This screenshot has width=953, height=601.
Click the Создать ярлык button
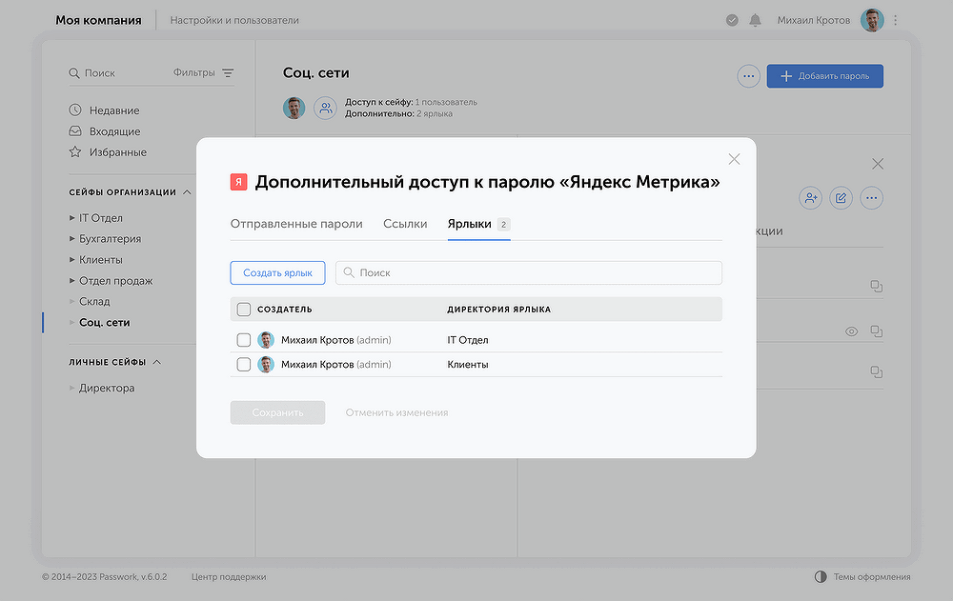point(277,273)
